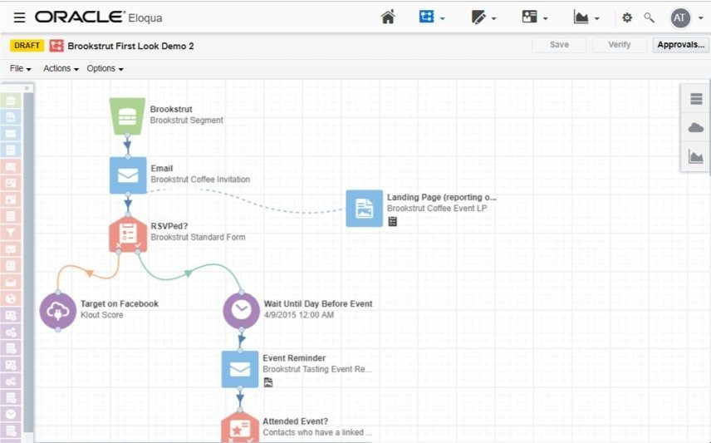Open the File menu
The width and height of the screenshot is (711, 443).
[x=21, y=68]
